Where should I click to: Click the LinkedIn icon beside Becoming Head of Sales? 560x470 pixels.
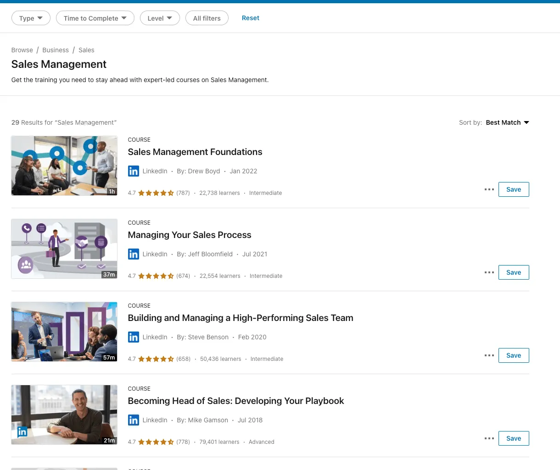click(133, 420)
